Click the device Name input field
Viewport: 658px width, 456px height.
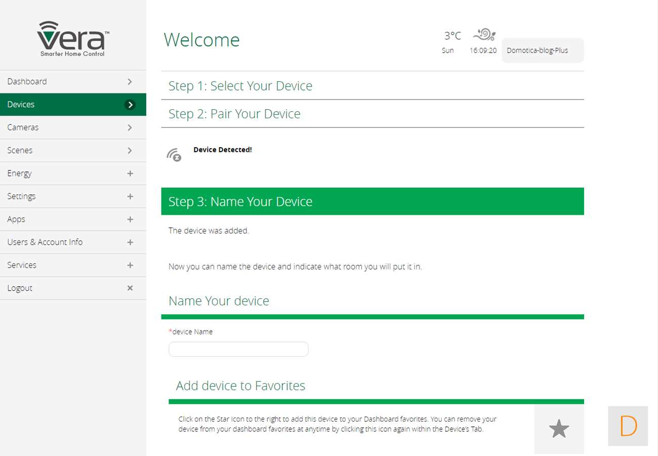pos(238,349)
